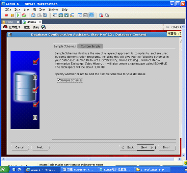Click the Linux 5 - VMware taskbar button
The image size is (187, 173).
click(x=42, y=170)
